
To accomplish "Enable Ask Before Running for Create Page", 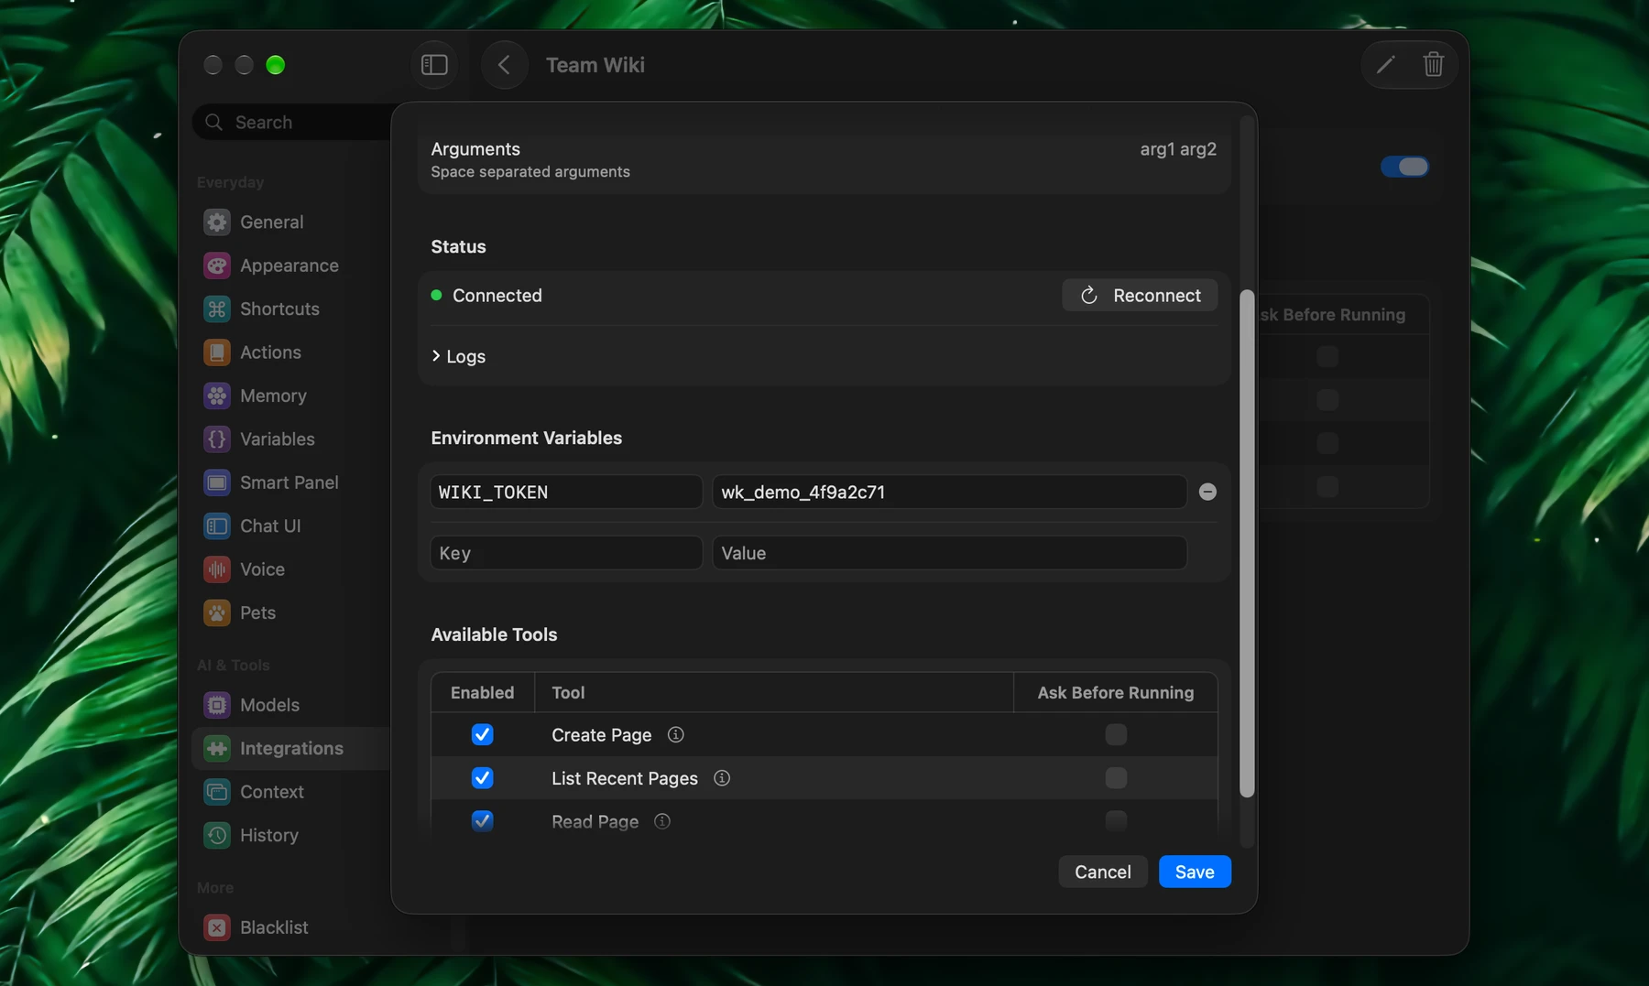I will click(x=1116, y=734).
